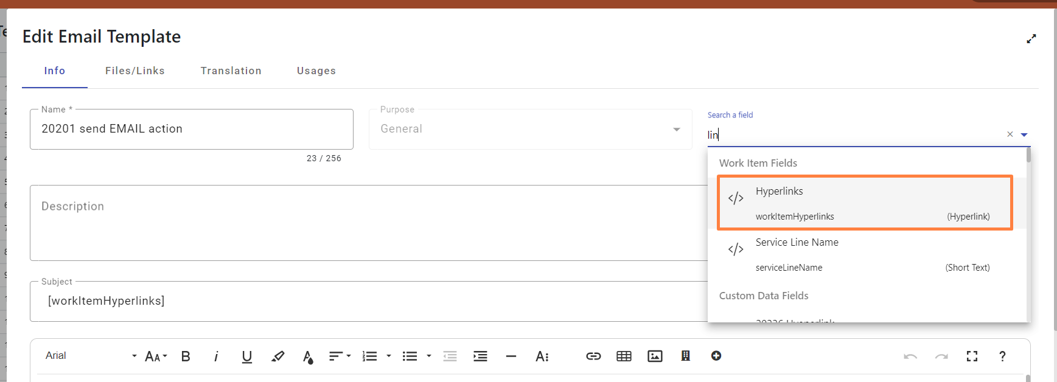
Task: Click the horizontal line icon
Action: click(511, 356)
